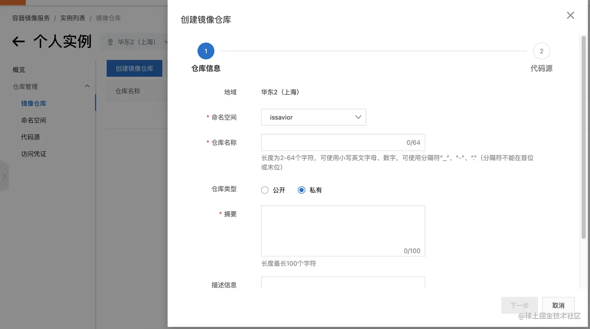Viewport: 590px width, 329px height.
Task: Click the 华东2（上海）地域 value text
Action: click(280, 92)
